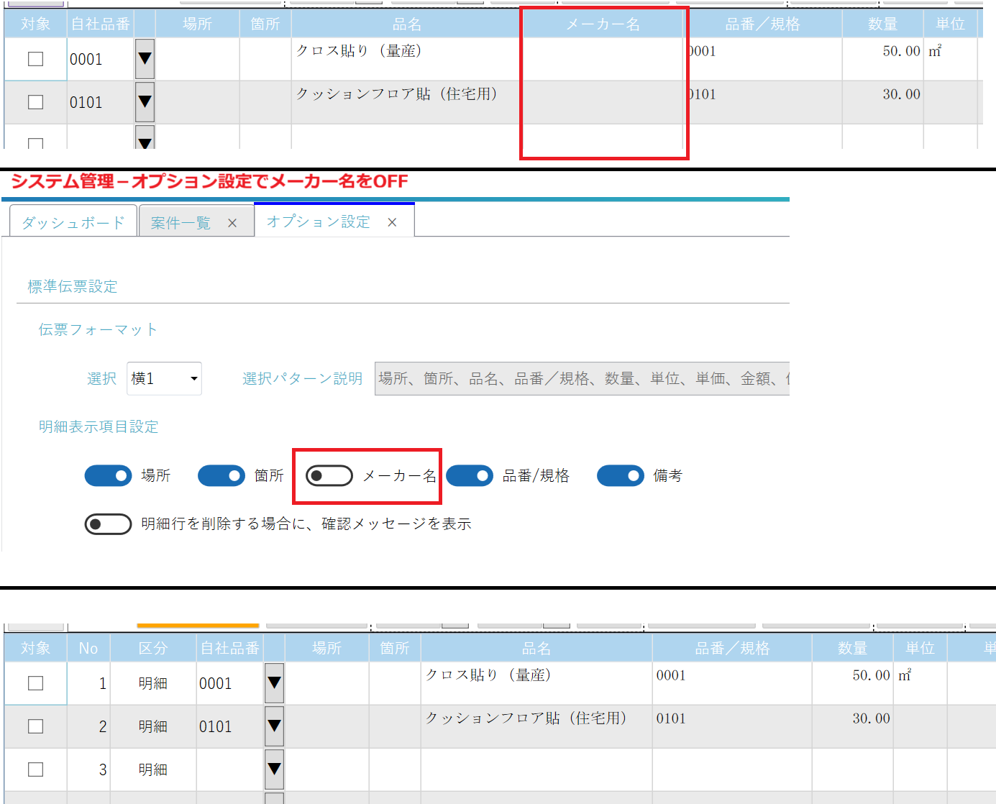Select the オプション設定 tab
The height and width of the screenshot is (804, 996).
pos(319,222)
